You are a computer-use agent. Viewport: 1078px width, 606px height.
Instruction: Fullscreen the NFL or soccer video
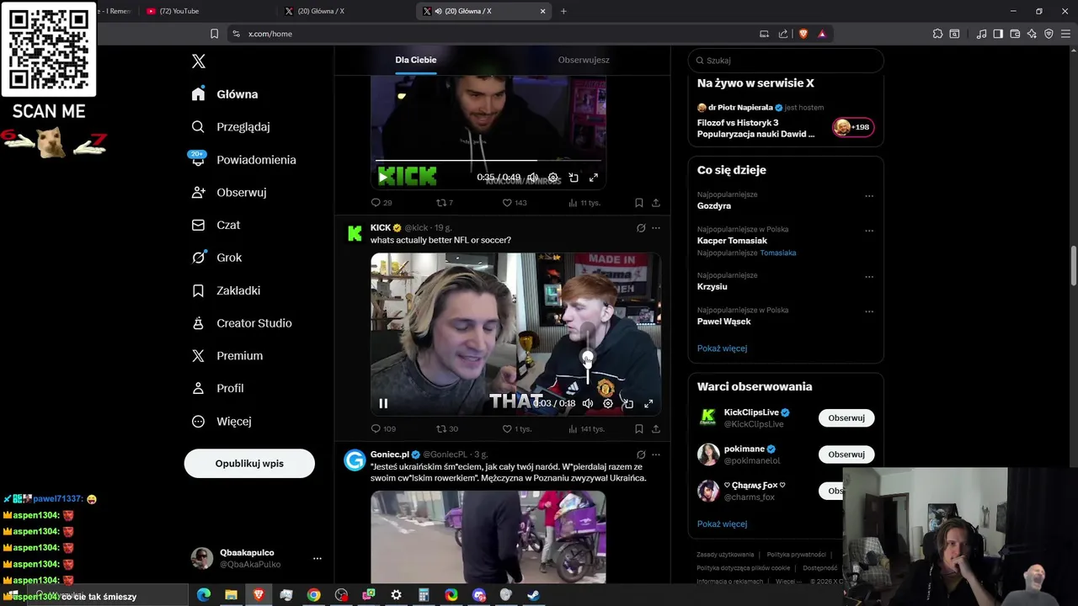click(648, 404)
